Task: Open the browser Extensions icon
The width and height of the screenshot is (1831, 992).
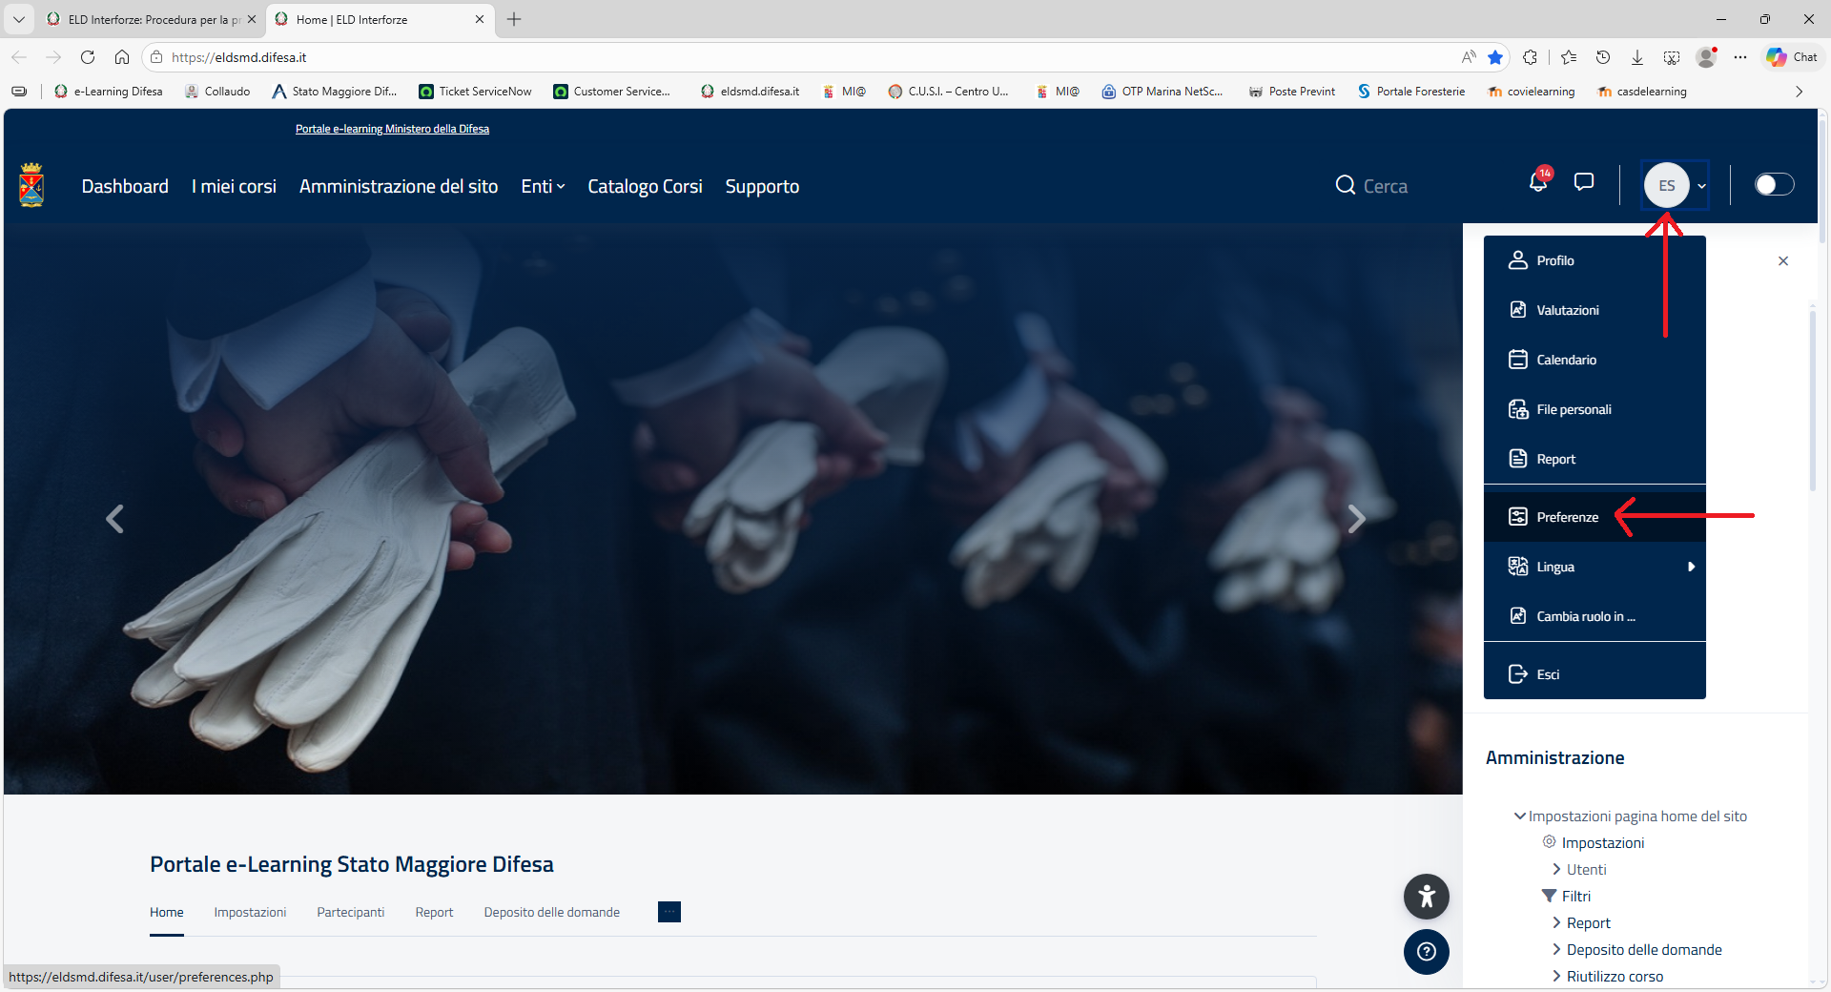Action: click(x=1531, y=57)
